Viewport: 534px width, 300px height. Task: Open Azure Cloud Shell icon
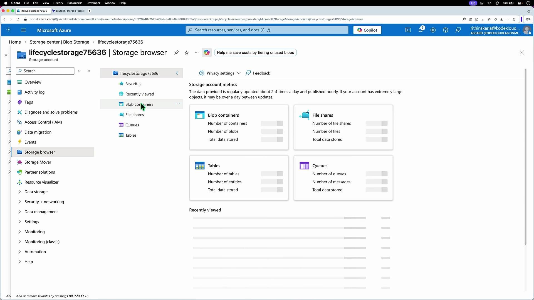pyautogui.click(x=408, y=30)
